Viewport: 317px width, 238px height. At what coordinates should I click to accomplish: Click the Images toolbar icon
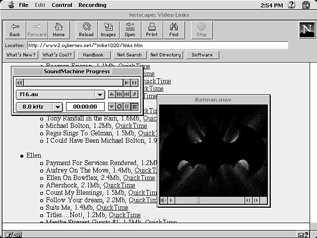click(x=108, y=30)
